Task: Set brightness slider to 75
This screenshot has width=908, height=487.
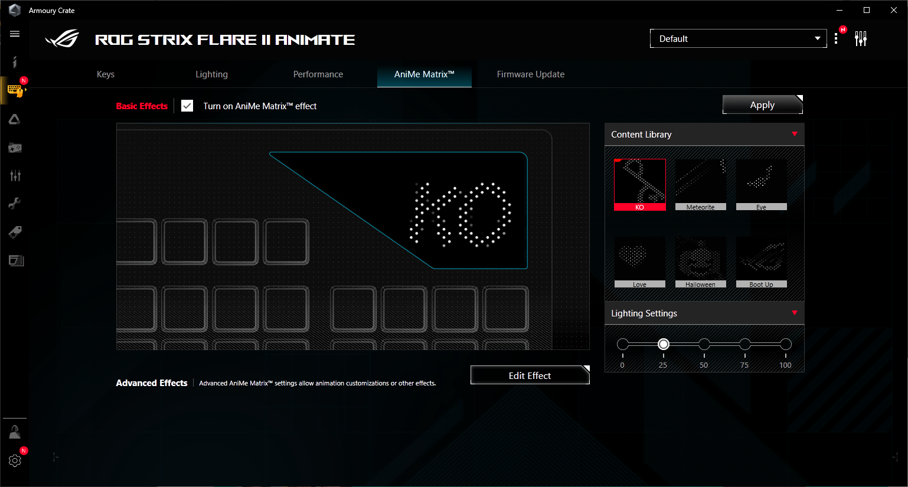Action: click(x=745, y=344)
